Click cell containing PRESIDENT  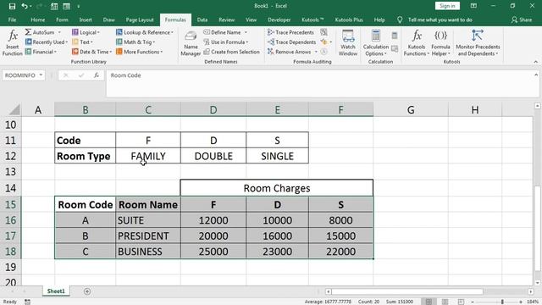click(148, 236)
